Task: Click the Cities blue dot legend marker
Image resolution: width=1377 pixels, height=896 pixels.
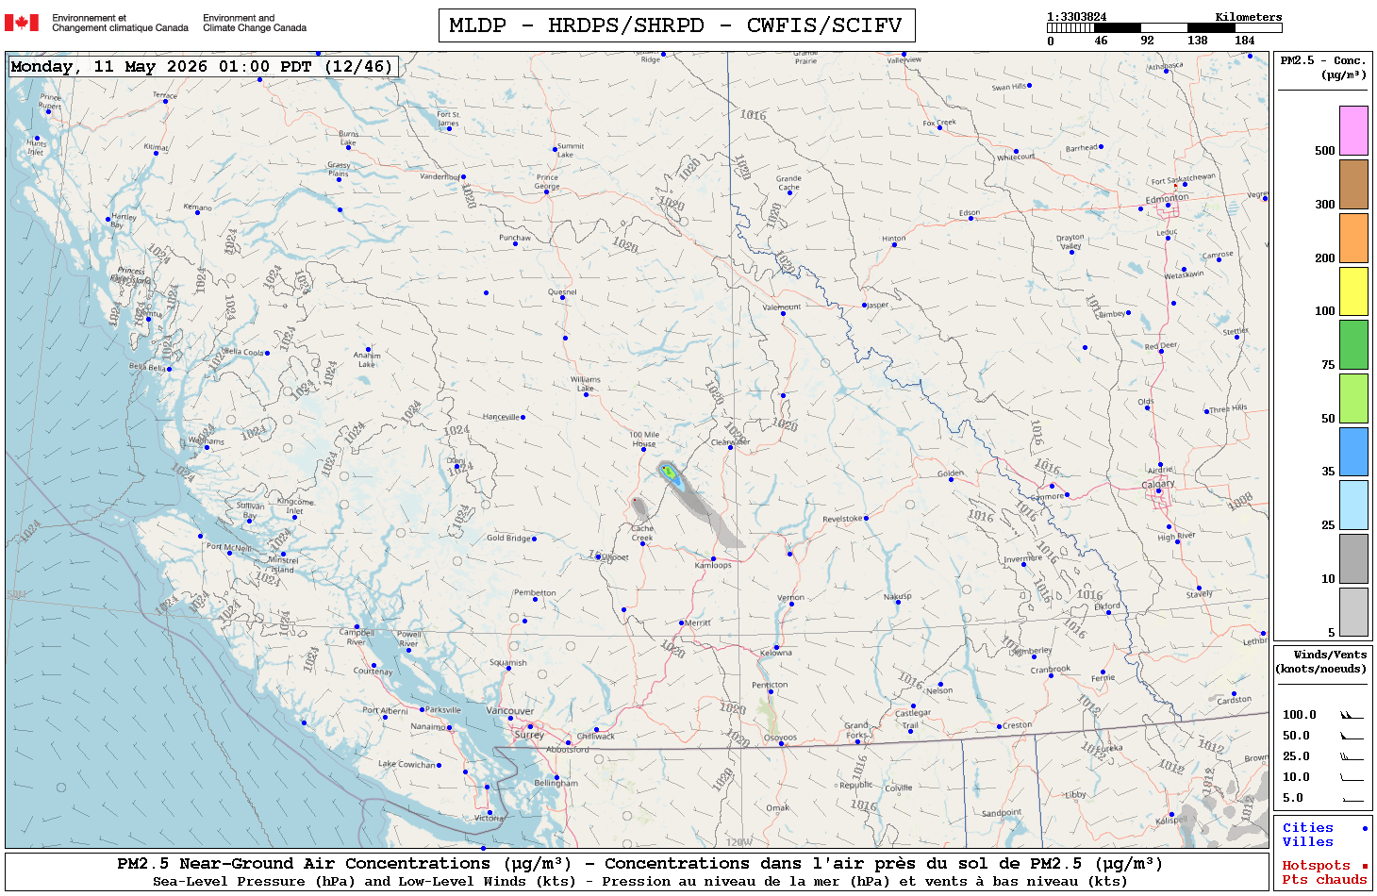Action: (1365, 828)
